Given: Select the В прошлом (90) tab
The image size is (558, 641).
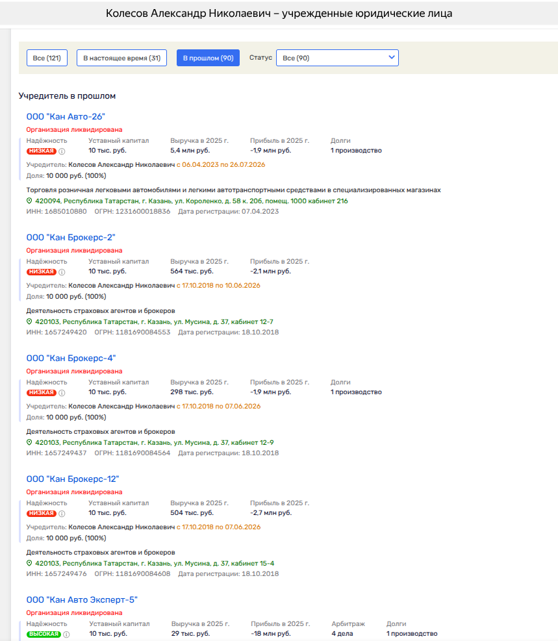Looking at the screenshot, I should [208, 58].
